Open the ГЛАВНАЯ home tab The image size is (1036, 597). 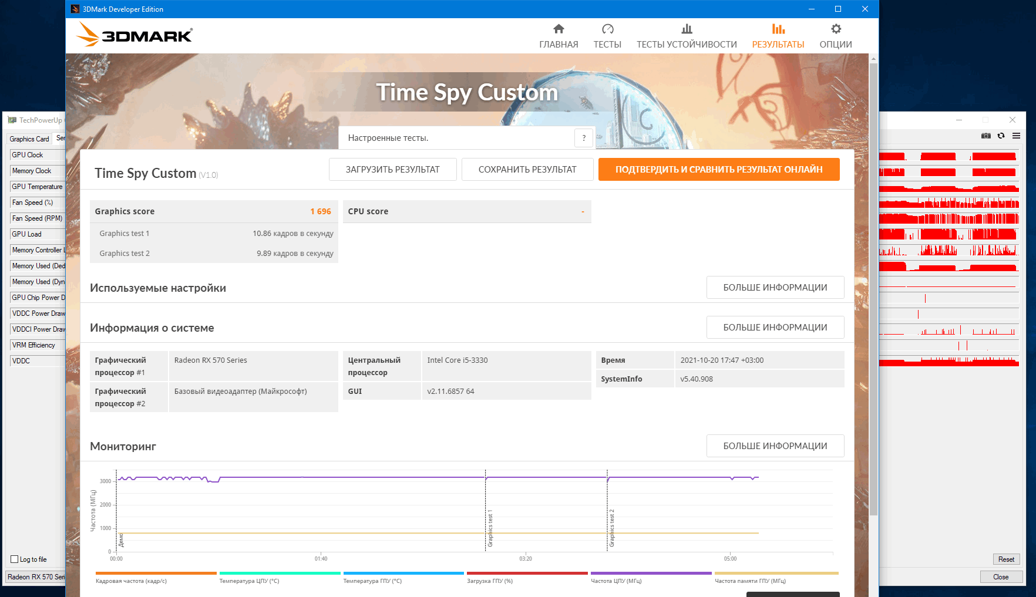(559, 36)
